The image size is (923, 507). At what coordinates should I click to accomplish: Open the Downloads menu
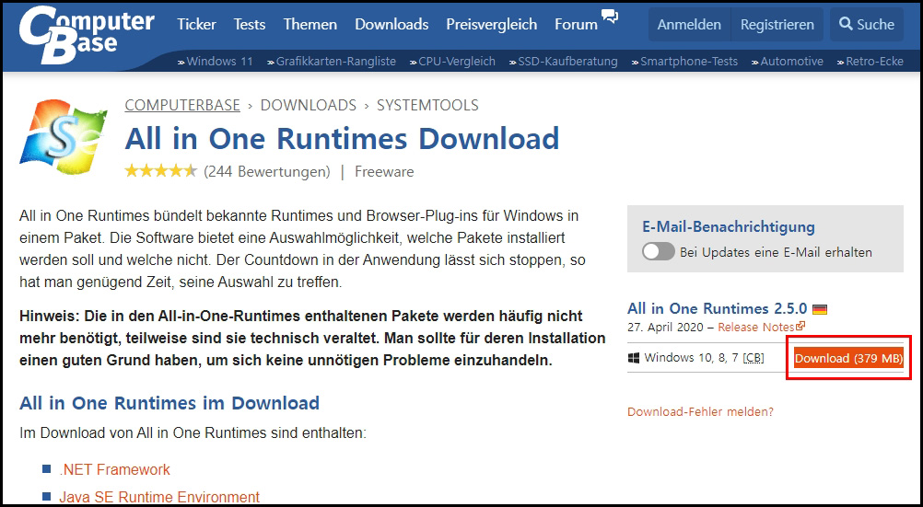(391, 24)
